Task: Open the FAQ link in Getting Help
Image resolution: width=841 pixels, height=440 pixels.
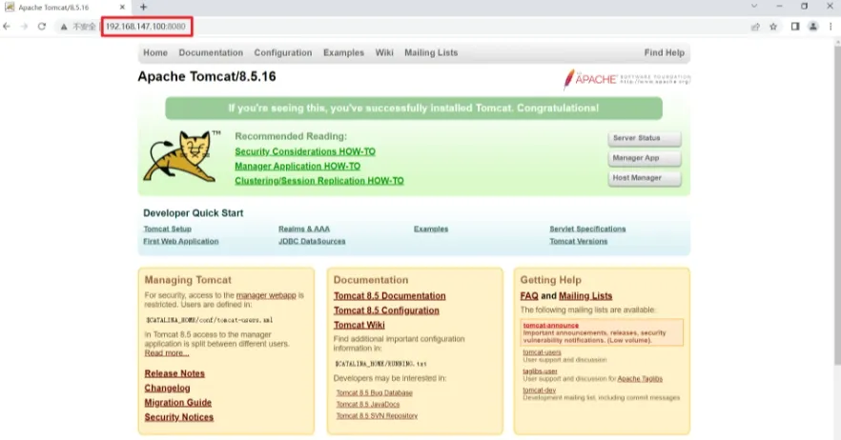Action: pos(529,296)
